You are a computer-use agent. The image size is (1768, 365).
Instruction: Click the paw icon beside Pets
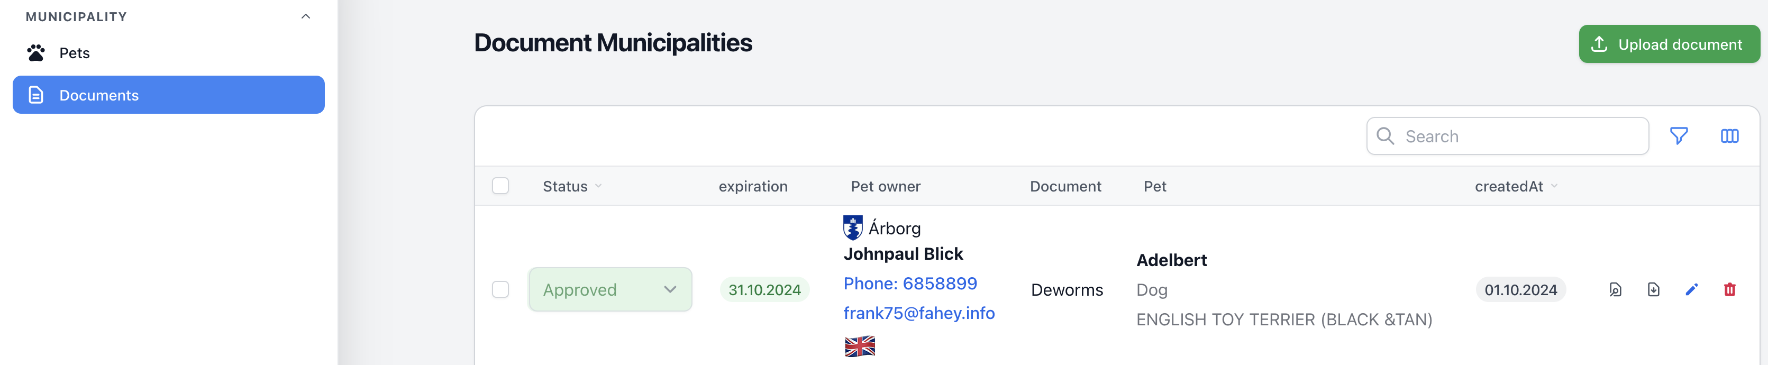[x=35, y=53]
